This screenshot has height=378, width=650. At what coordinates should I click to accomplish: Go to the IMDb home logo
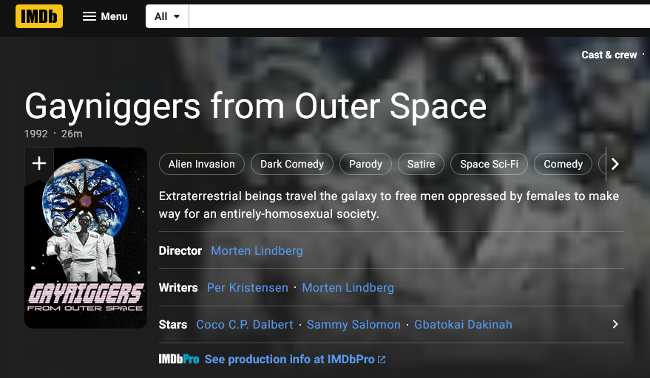coord(39,16)
